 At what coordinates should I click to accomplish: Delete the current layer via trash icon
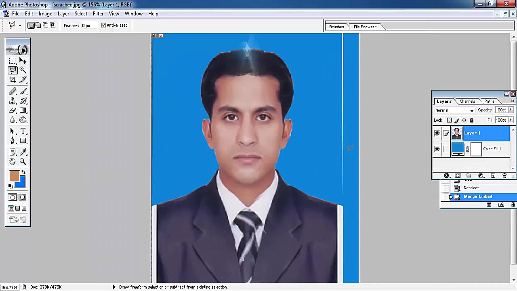[x=504, y=176]
